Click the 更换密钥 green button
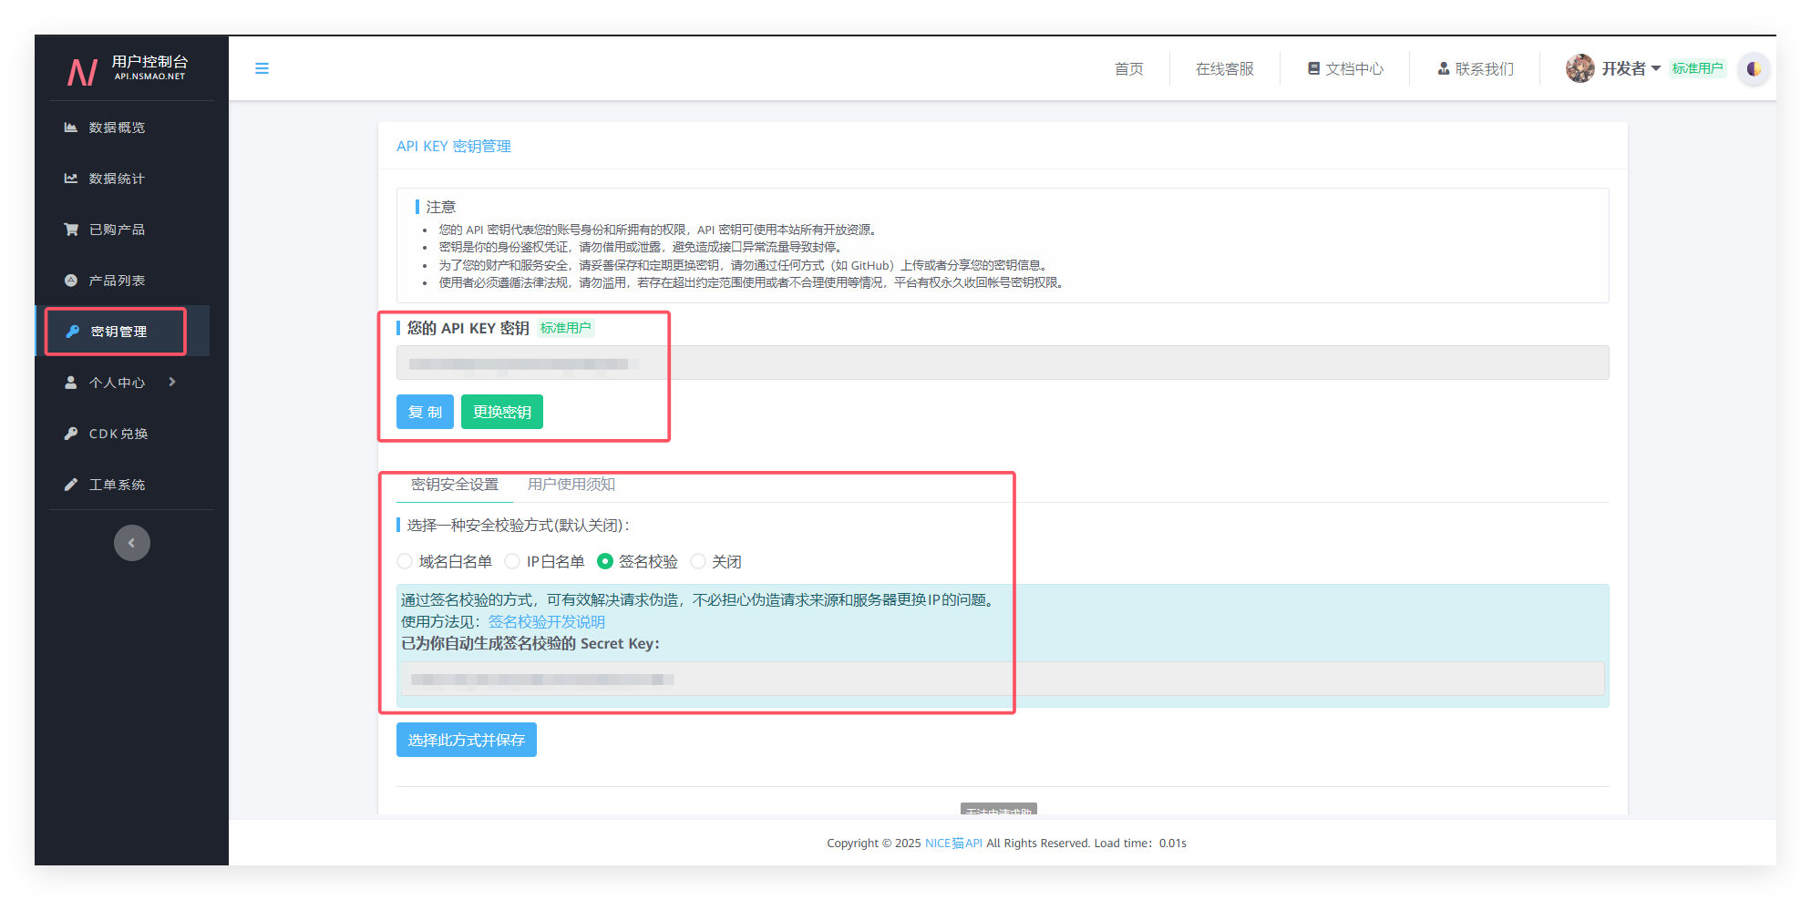The width and height of the screenshot is (1811, 900). click(502, 412)
